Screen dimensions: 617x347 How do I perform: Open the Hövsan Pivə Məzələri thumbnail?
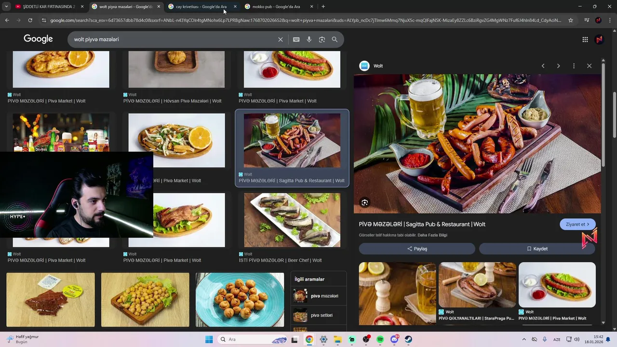point(176,69)
